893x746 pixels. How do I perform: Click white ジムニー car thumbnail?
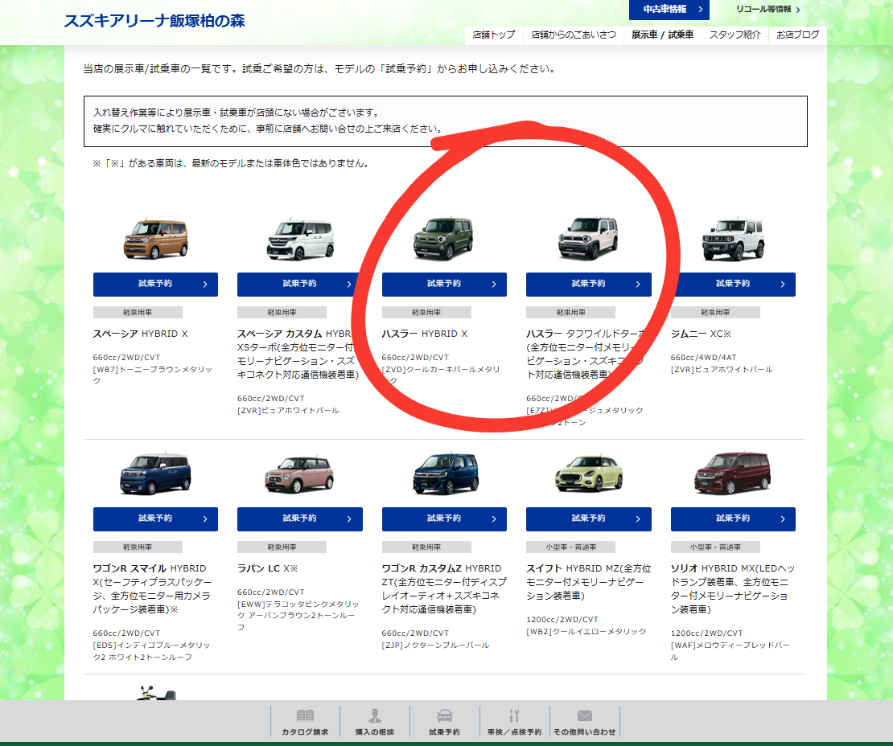click(x=734, y=239)
